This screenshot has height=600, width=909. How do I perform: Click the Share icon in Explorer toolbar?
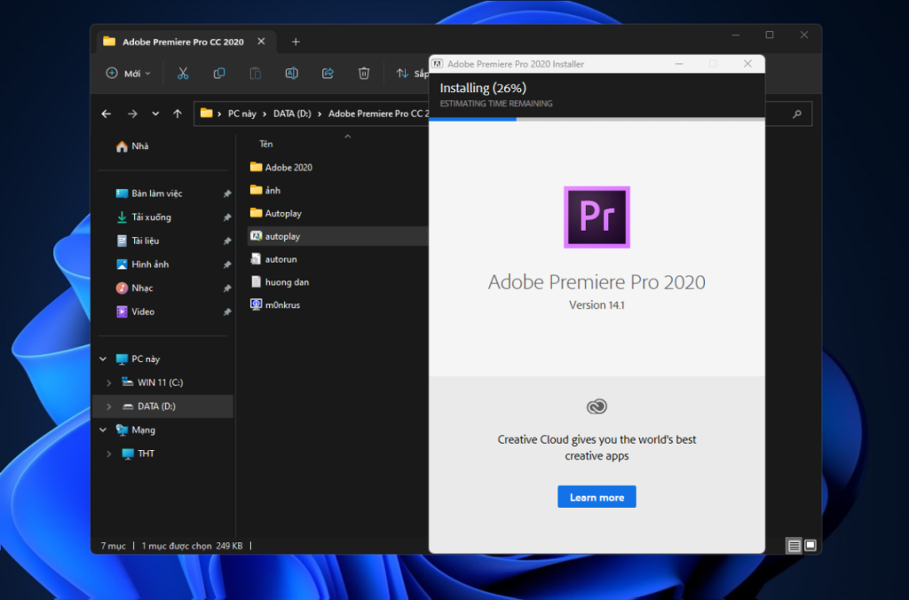pyautogui.click(x=328, y=74)
